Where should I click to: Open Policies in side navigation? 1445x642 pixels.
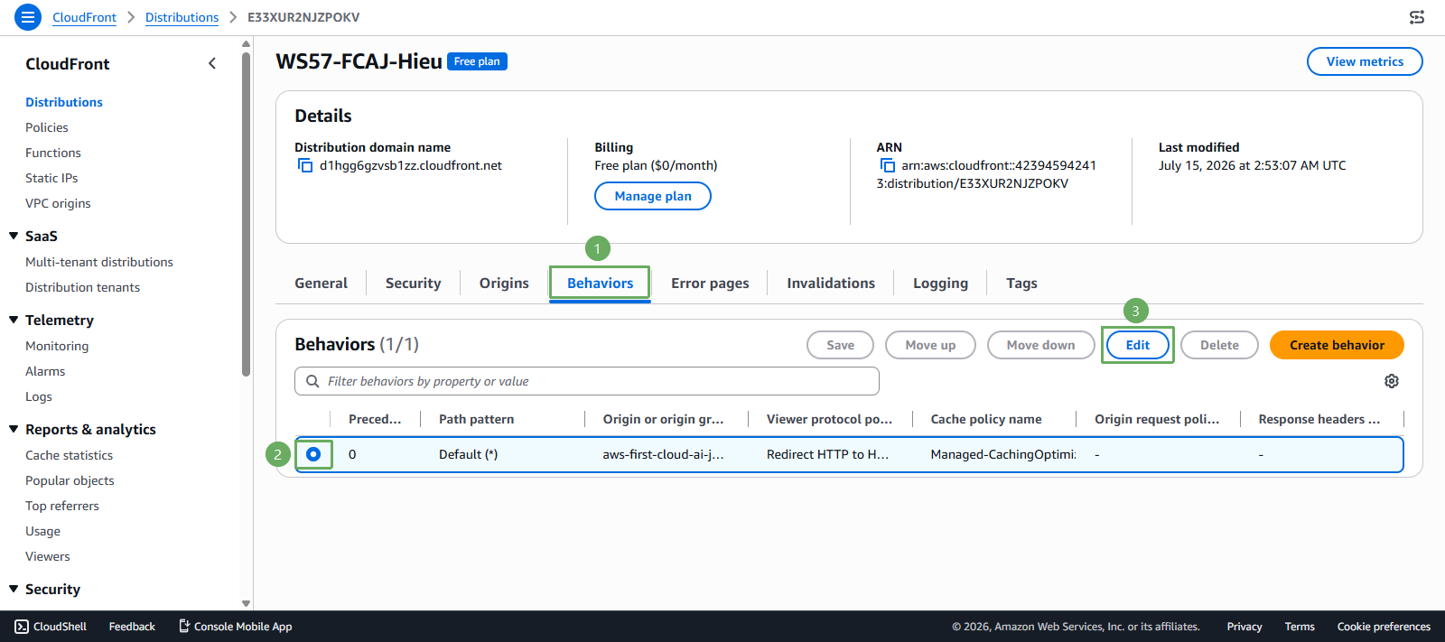pyautogui.click(x=47, y=127)
